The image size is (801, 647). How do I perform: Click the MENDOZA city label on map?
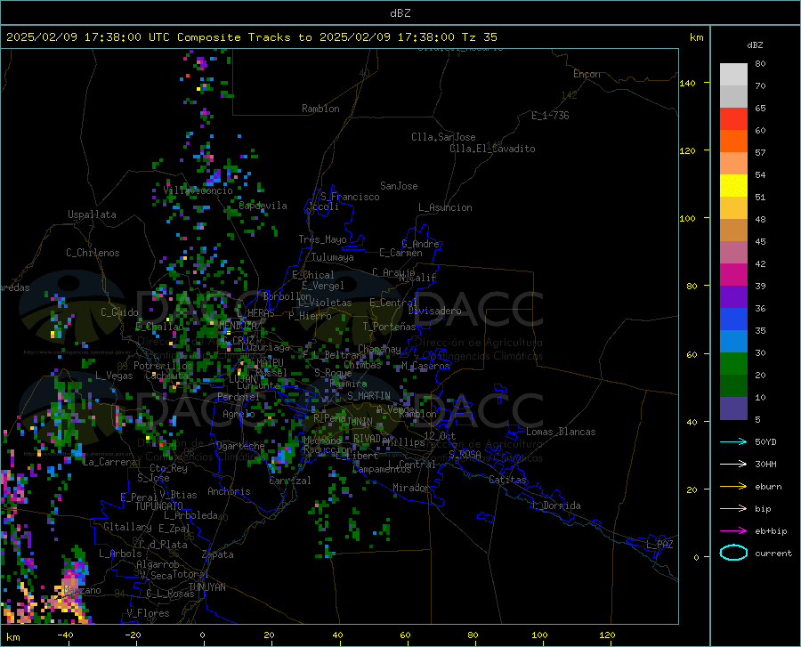tap(238, 325)
